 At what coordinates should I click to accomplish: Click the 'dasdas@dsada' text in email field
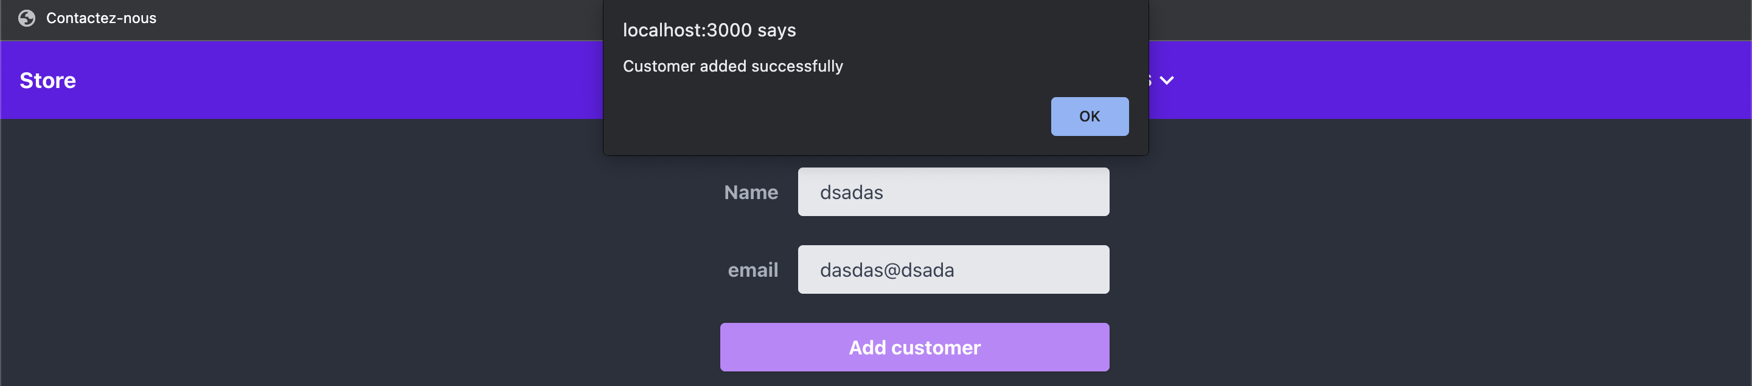tap(886, 269)
